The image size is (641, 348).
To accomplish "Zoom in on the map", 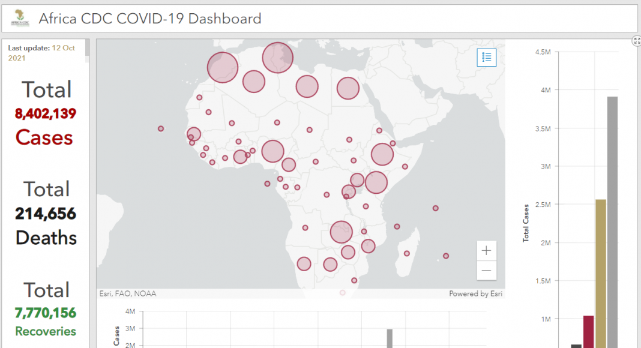I will (486, 251).
